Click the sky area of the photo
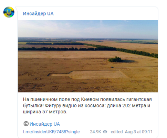 click(x=88, y=28)
